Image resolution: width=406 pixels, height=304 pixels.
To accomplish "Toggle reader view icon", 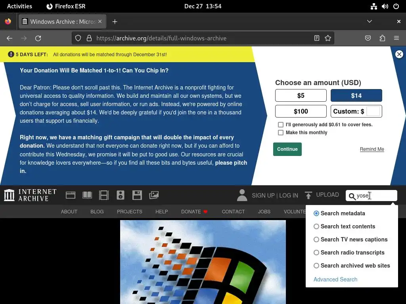I will click(317, 38).
